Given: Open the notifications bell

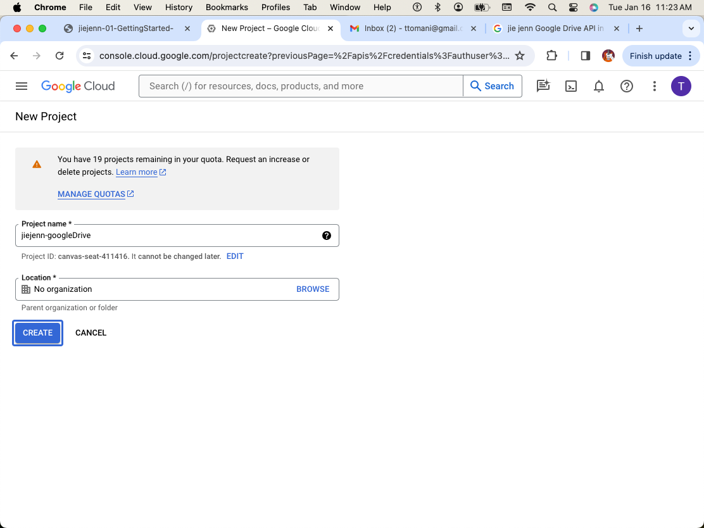Looking at the screenshot, I should (599, 86).
